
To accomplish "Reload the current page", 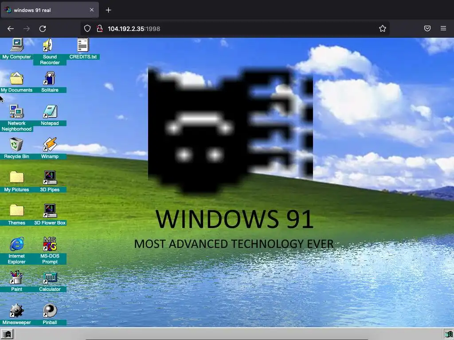I will click(x=43, y=29).
